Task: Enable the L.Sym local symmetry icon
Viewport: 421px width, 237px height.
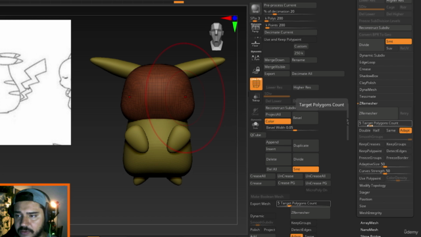Action: coord(255,56)
